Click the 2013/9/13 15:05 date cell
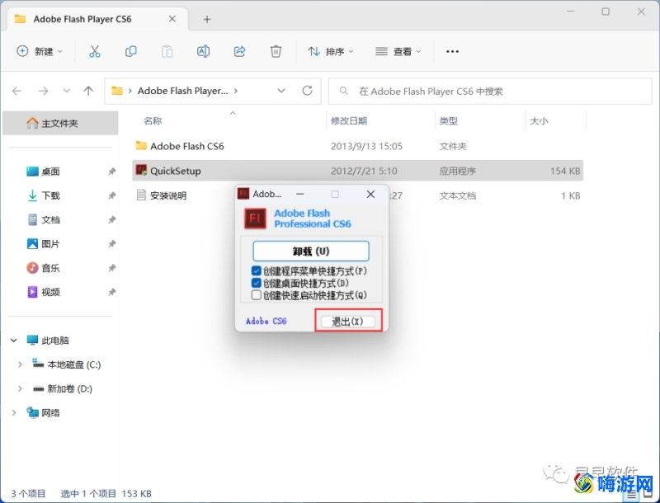This screenshot has width=660, height=503. coord(366,146)
